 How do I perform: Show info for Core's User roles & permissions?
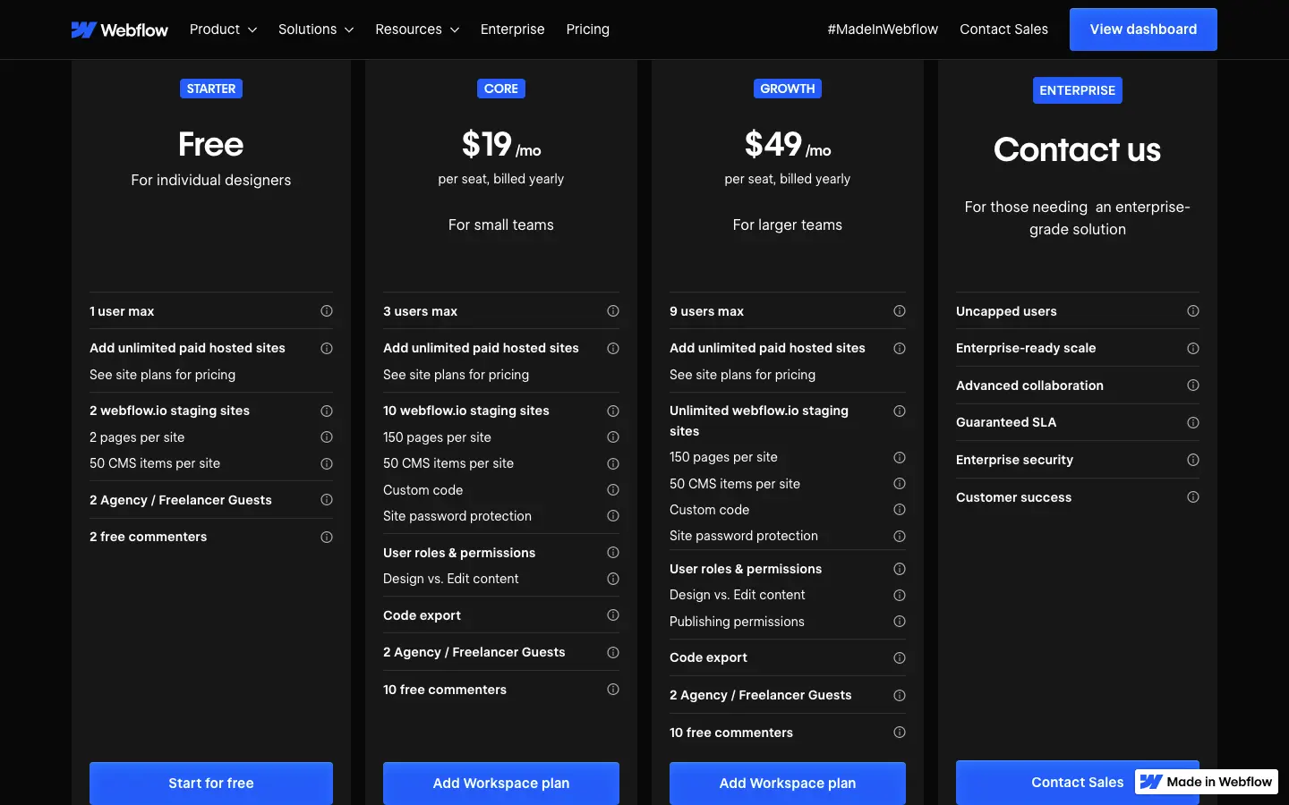tap(613, 553)
